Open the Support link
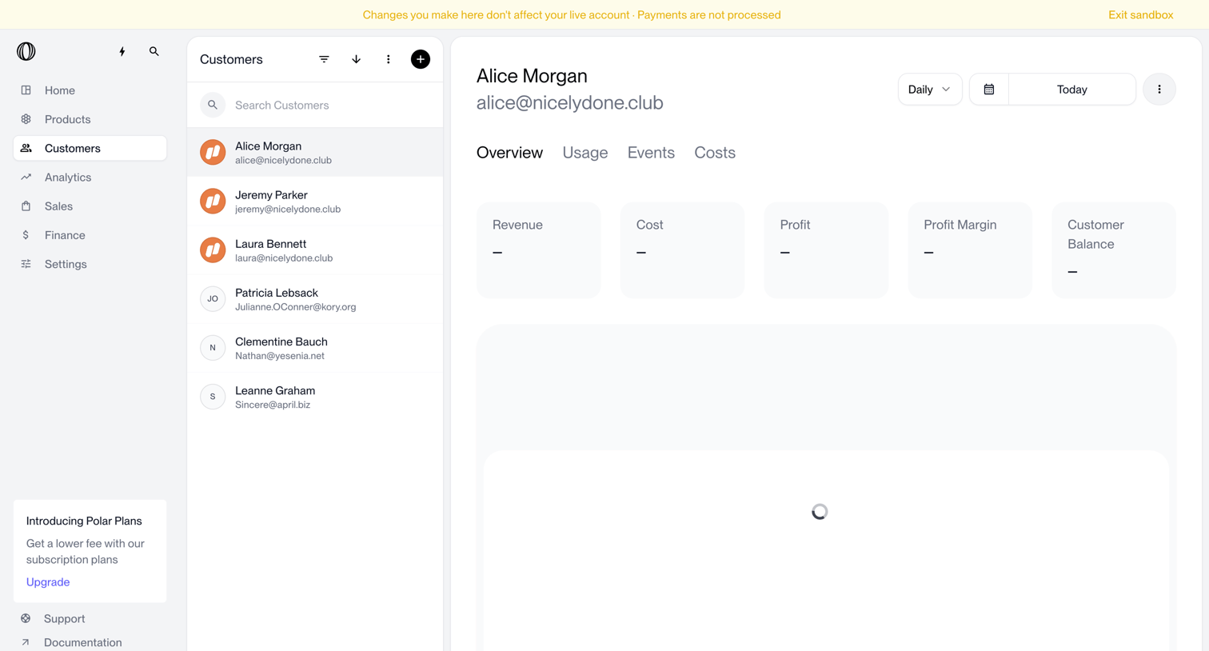 65,618
